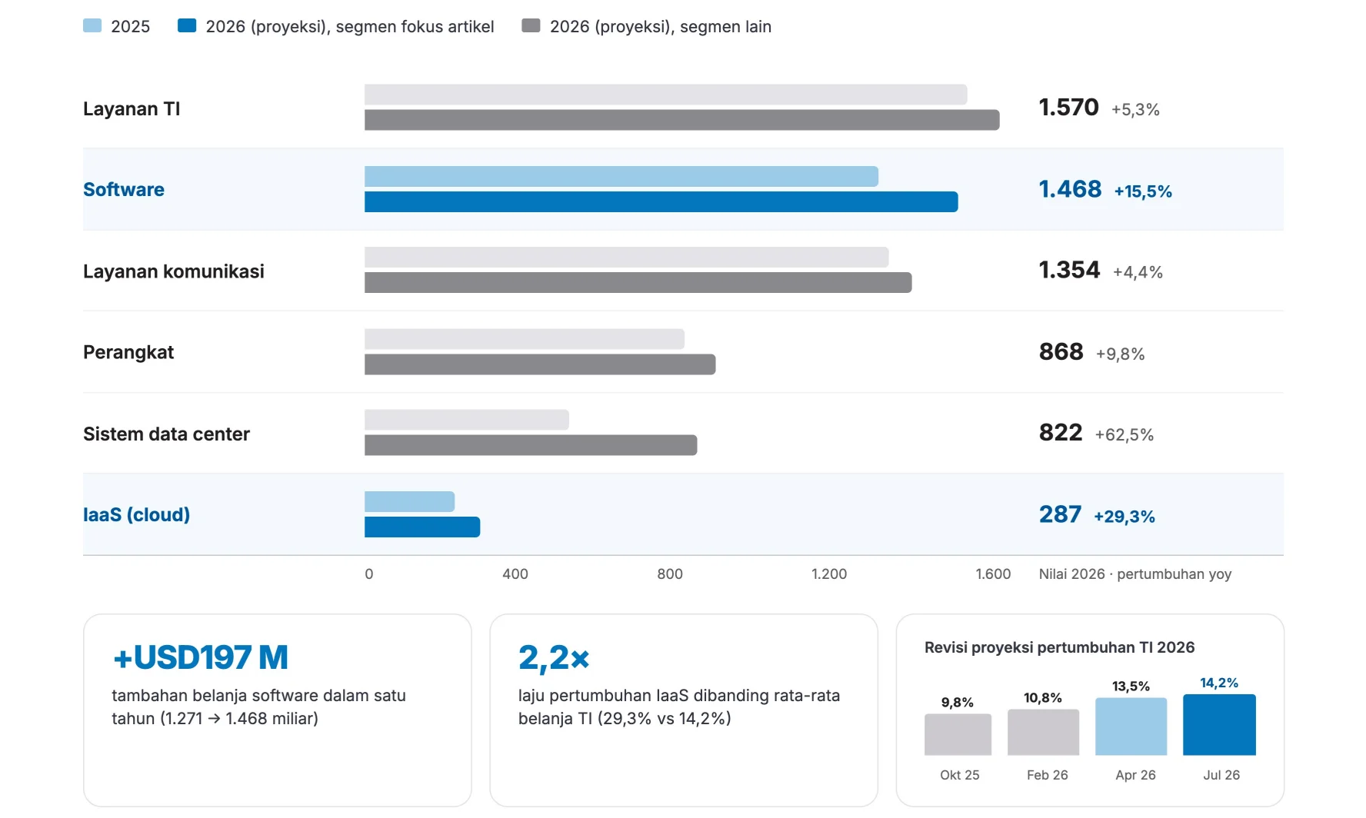Click the light blue Software 2025 bar

click(621, 176)
